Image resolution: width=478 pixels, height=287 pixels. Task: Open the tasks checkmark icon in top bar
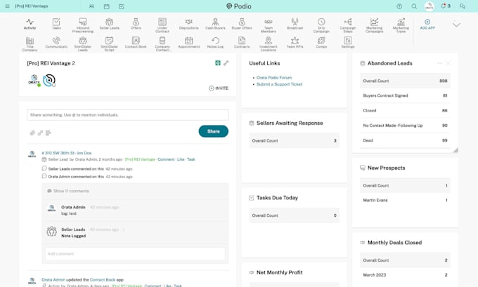[122, 6]
